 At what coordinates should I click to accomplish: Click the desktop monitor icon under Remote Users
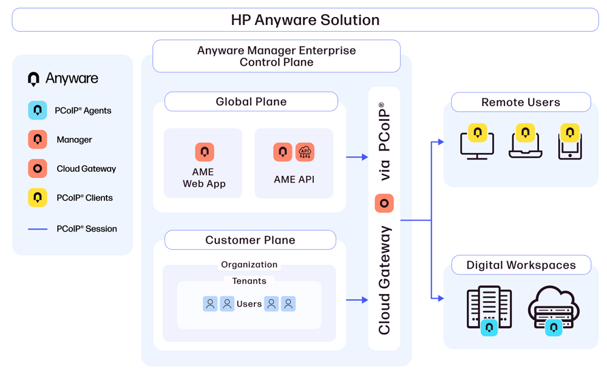tap(477, 146)
